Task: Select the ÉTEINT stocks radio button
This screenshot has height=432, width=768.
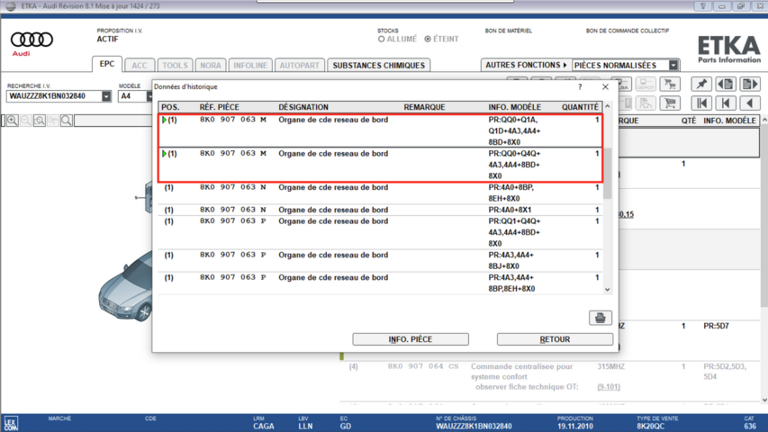Action: pyautogui.click(x=428, y=40)
